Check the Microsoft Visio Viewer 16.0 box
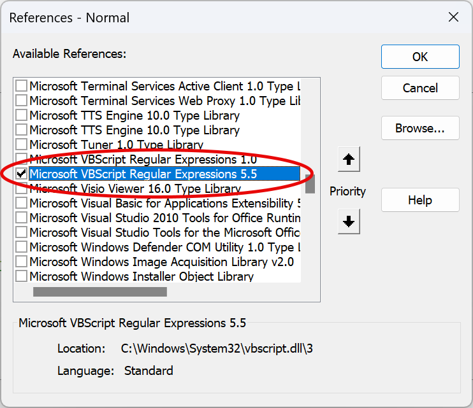 (22, 189)
